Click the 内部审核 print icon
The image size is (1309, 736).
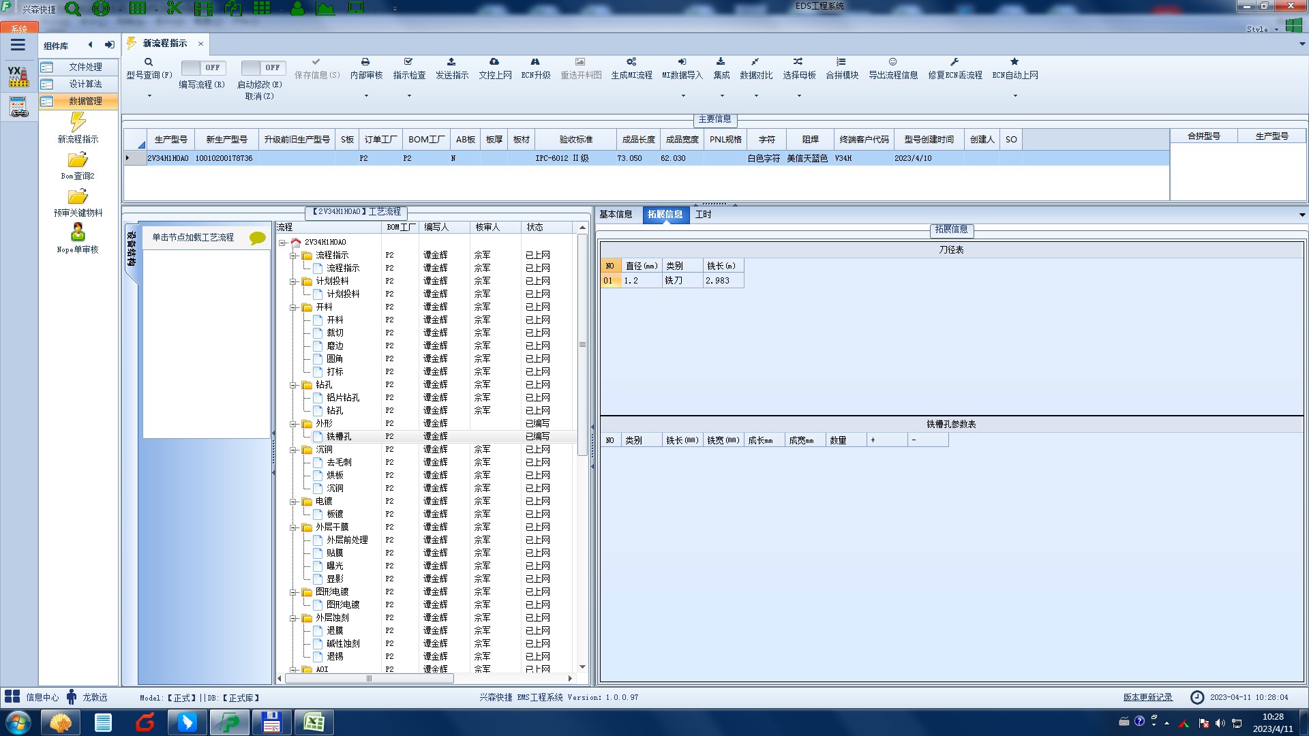[x=365, y=62]
